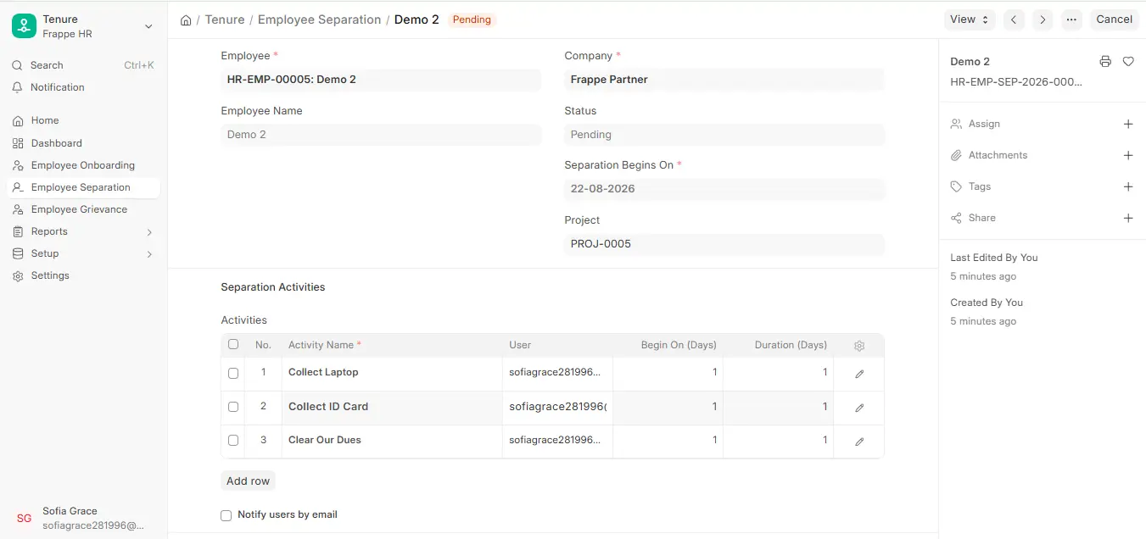
Task: Open activities table column settings gear
Action: [x=859, y=346]
